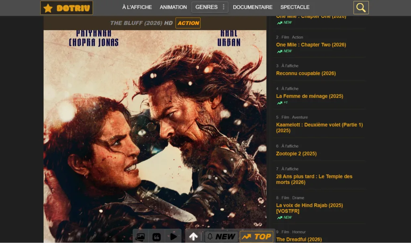Screen dimensions: 411x243
Task: Click the quote synopsis icon
Action: click(157, 237)
